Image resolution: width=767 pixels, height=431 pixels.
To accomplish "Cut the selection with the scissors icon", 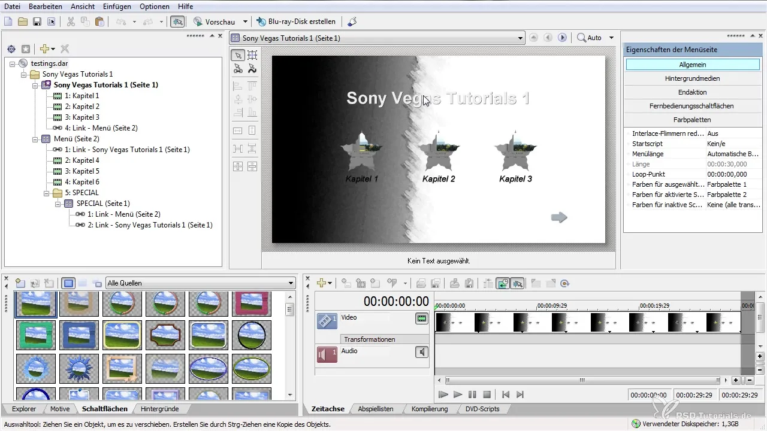I will pos(71,22).
